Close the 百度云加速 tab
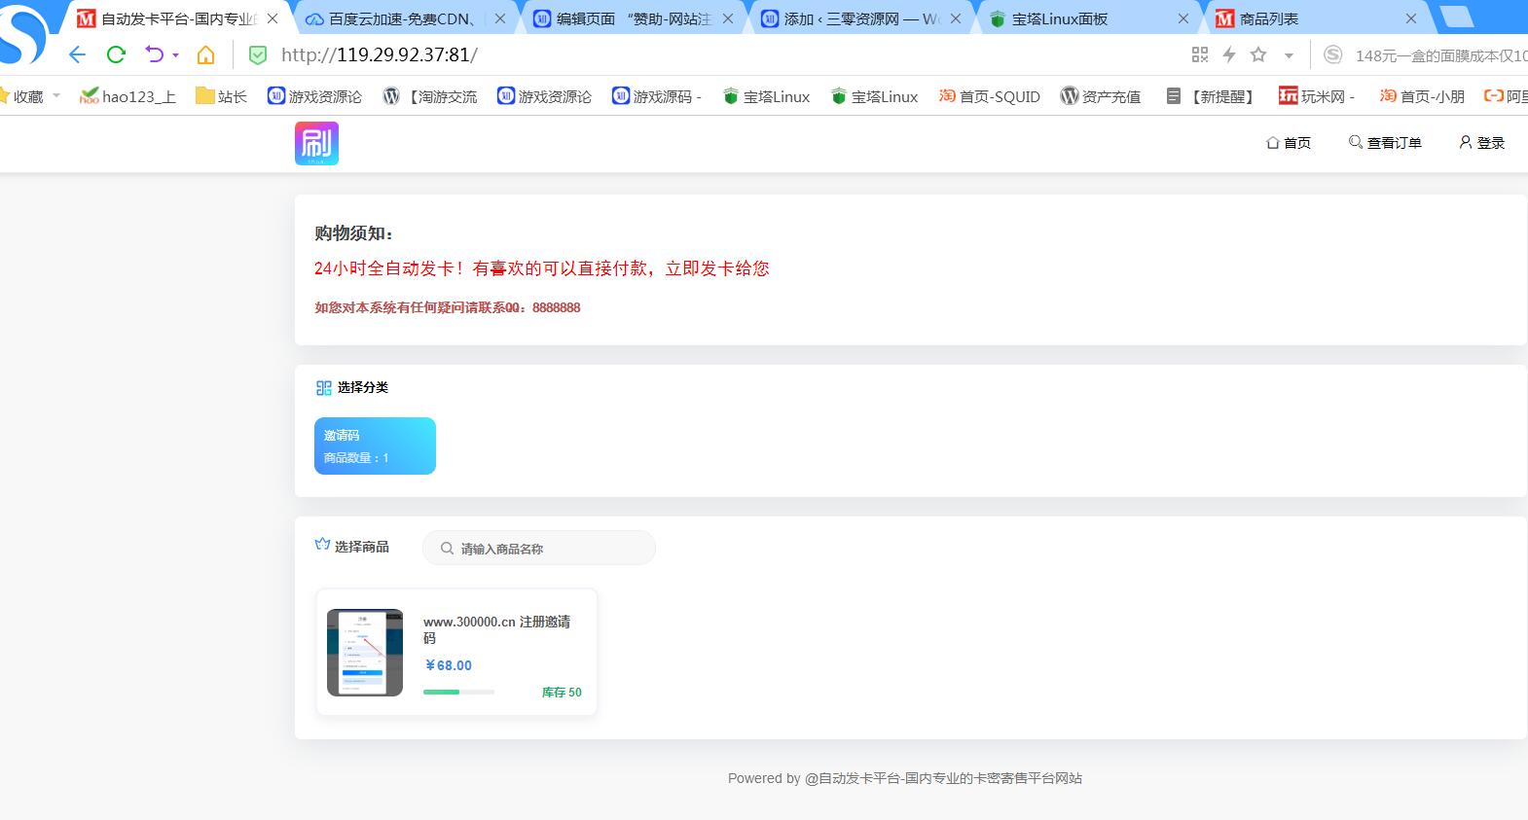This screenshot has width=1528, height=820. tap(500, 18)
